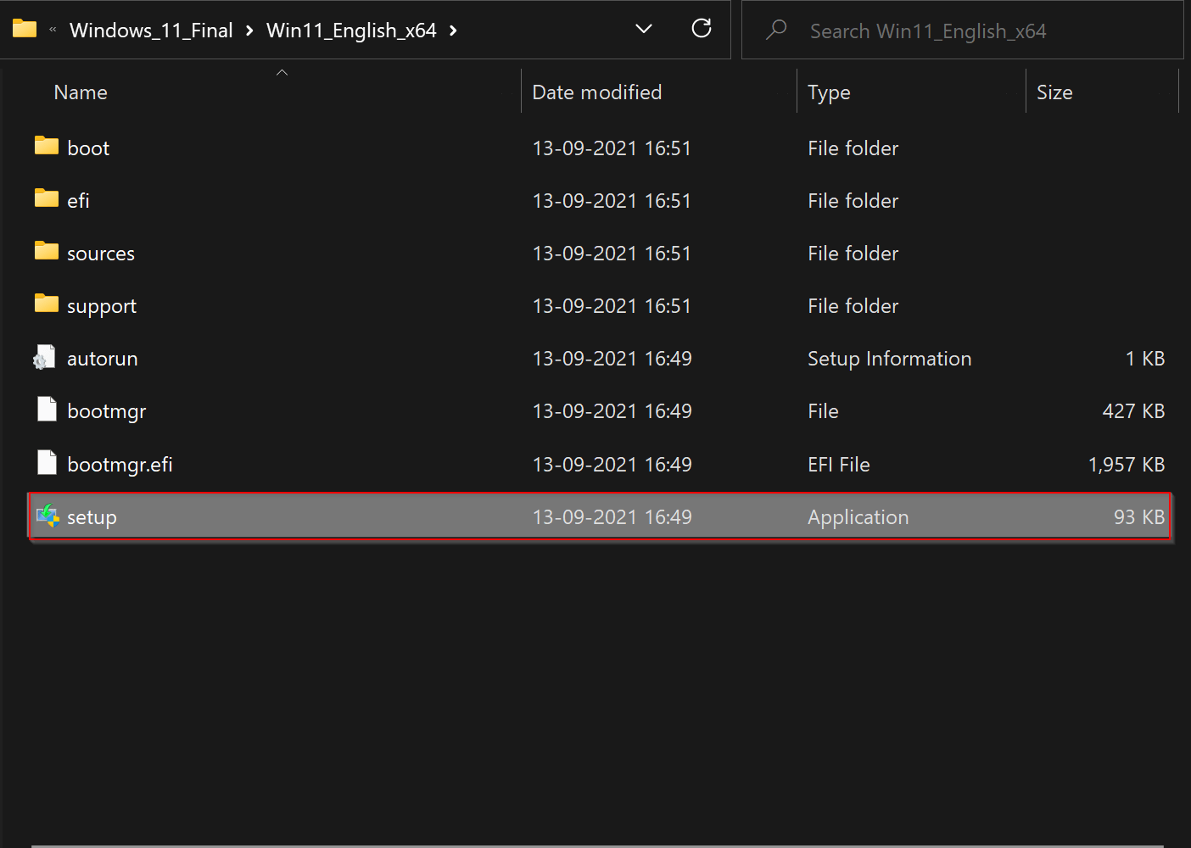
Task: Click the autorun setup information icon
Action: pyautogui.click(x=45, y=358)
